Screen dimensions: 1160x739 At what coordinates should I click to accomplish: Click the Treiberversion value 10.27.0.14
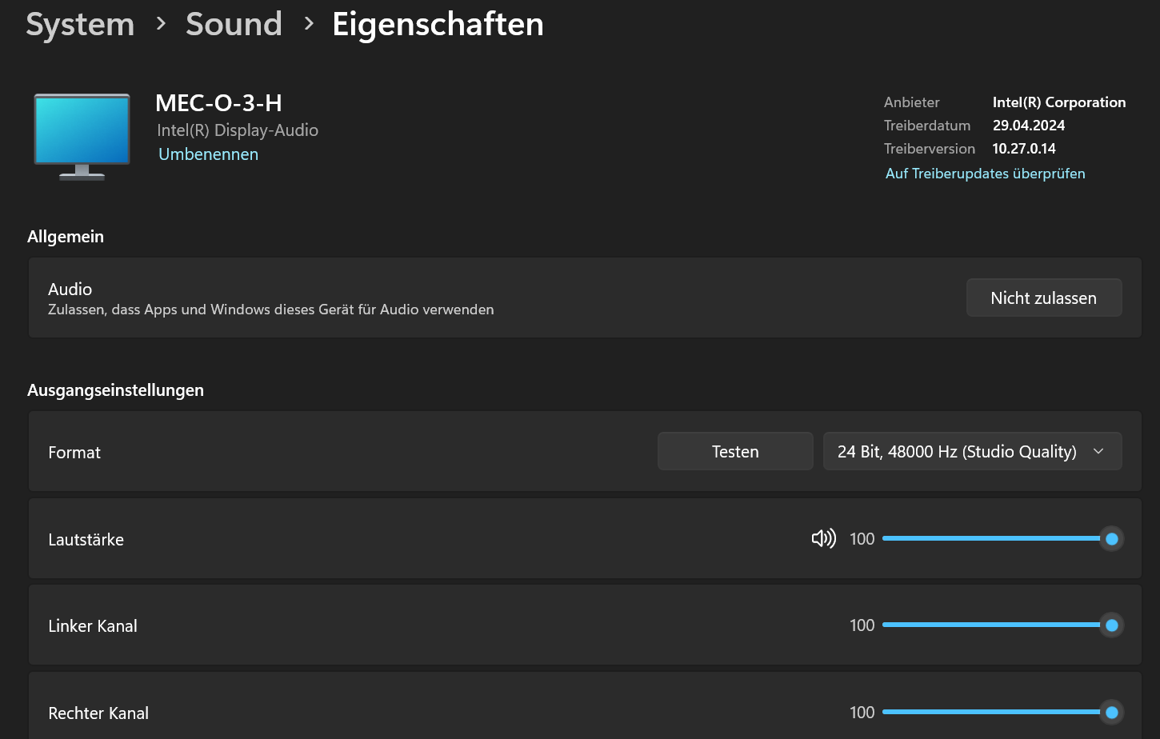[1024, 149]
